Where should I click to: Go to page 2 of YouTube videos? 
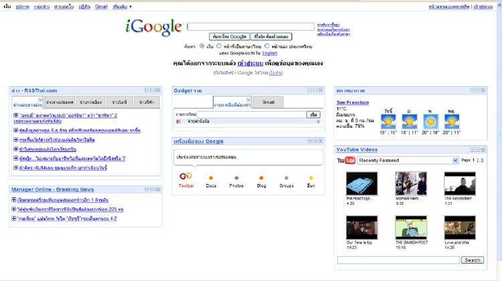[x=478, y=160]
